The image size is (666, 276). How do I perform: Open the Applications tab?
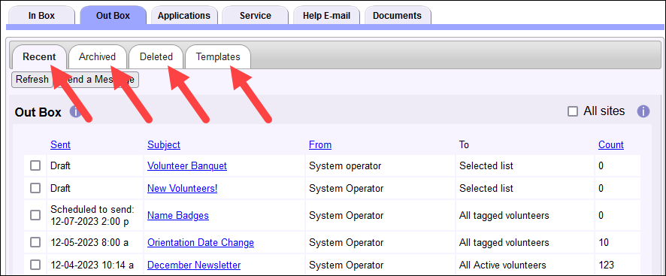(184, 16)
